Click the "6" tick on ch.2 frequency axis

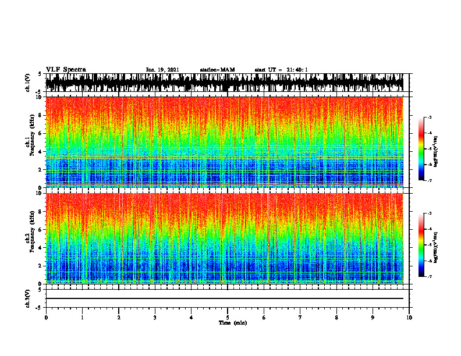[40, 230]
